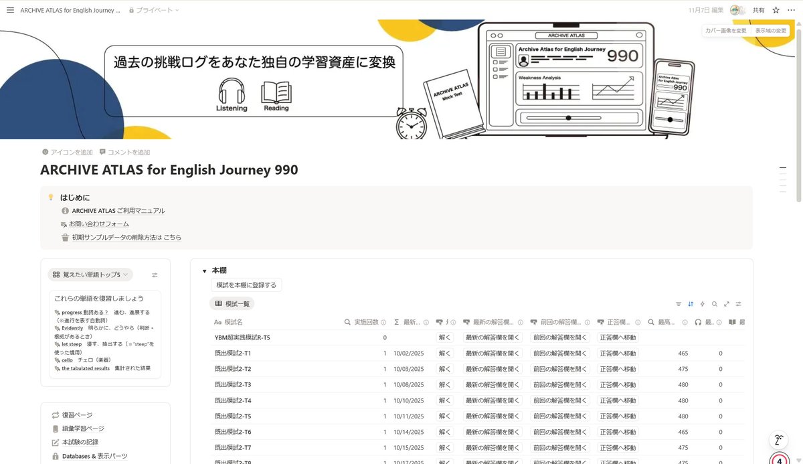
Task: Search within the 模試一覧 database
Action: [714, 304]
